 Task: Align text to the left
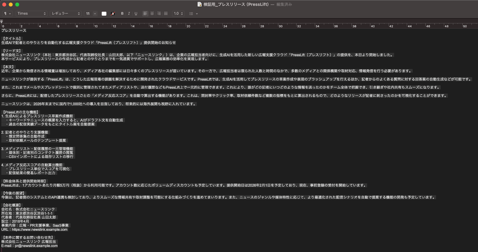click(x=145, y=13)
